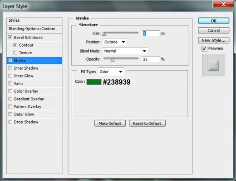Enable the Texture checkbox

point(15,52)
